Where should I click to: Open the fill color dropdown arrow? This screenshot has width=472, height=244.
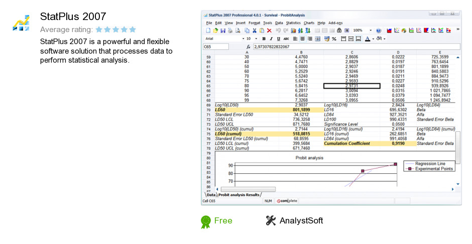coord(385,39)
